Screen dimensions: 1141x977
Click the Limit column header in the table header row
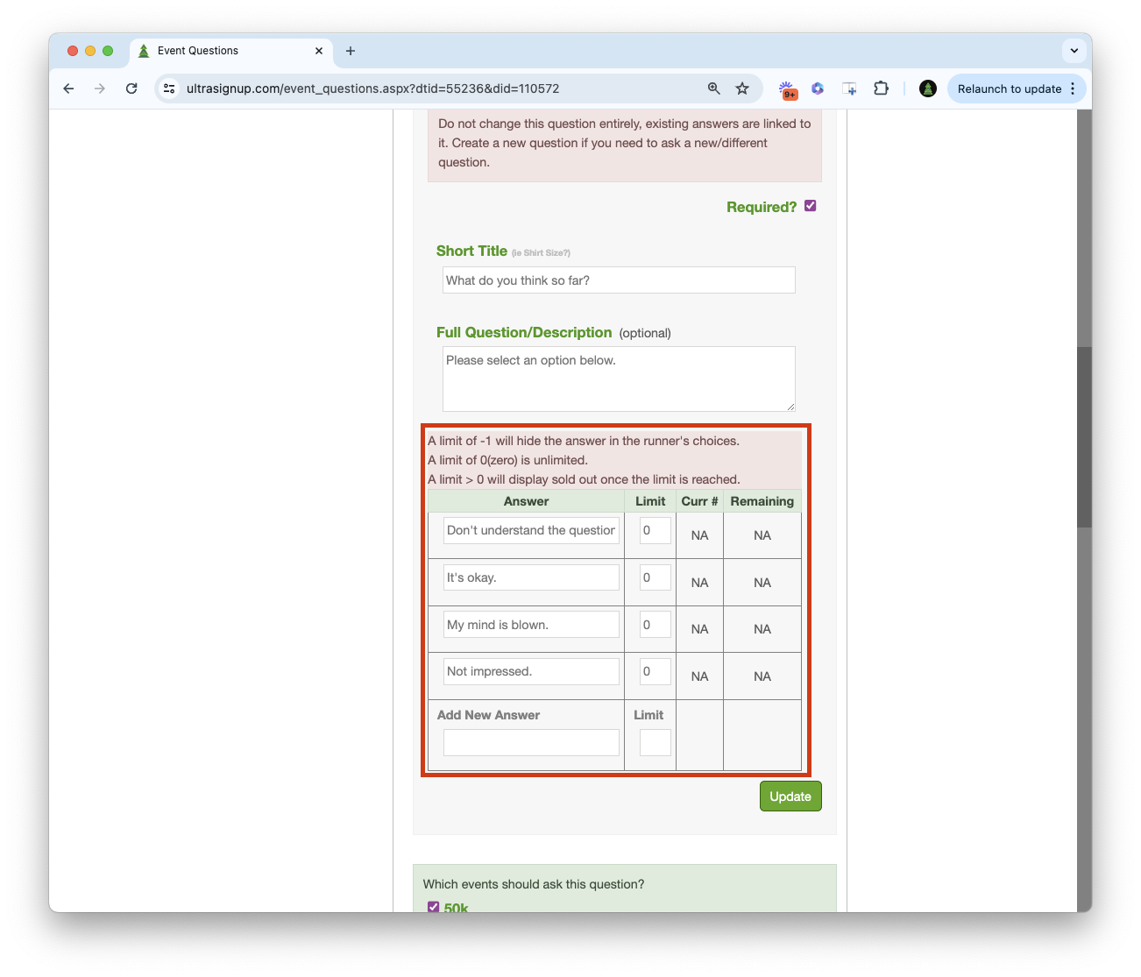click(650, 501)
